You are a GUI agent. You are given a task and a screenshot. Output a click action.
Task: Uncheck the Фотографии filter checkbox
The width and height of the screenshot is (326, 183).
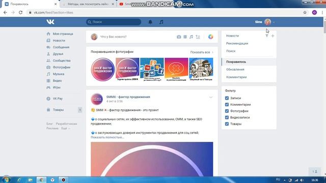(227, 111)
